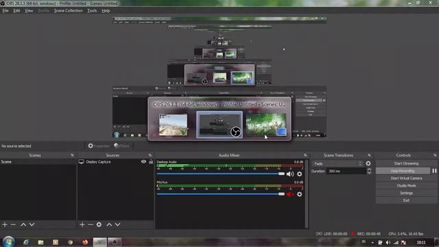Image resolution: width=439 pixels, height=247 pixels.
Task: Click the Duration 300 ms field
Action: click(x=346, y=171)
